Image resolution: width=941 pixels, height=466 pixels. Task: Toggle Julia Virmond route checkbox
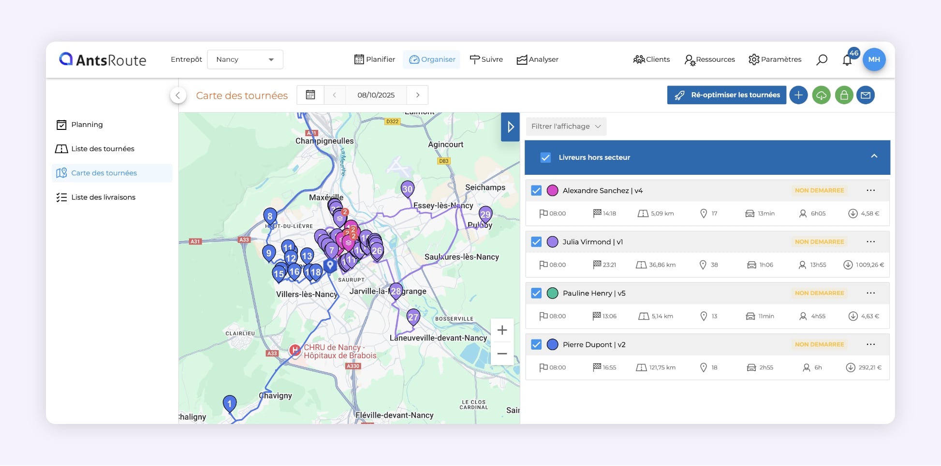[536, 242]
